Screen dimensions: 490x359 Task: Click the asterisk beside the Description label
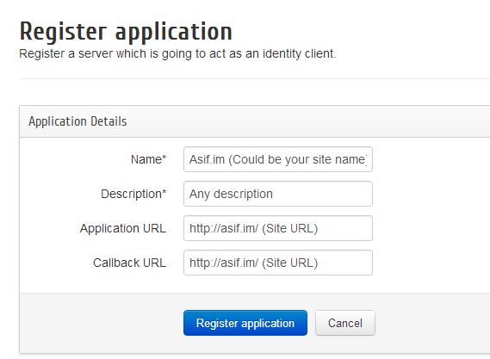[164, 191]
